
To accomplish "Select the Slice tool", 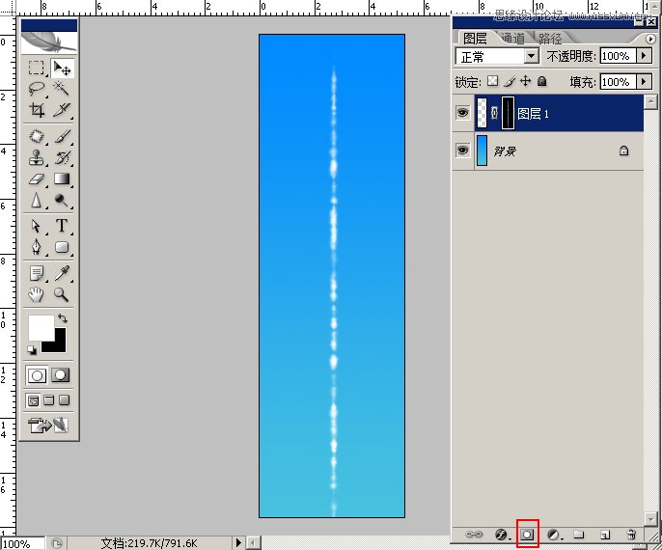I will [62, 110].
